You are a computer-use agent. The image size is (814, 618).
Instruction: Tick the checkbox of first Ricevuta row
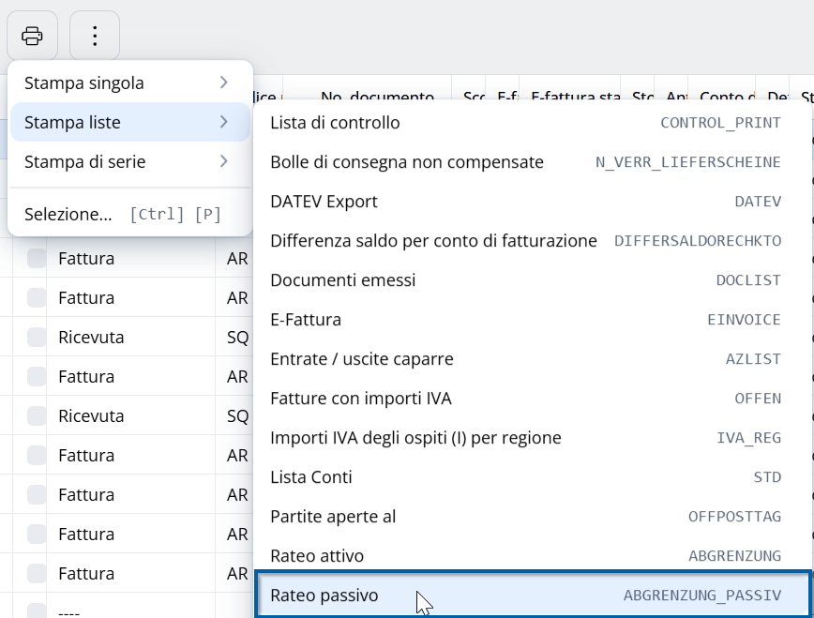click(37, 338)
